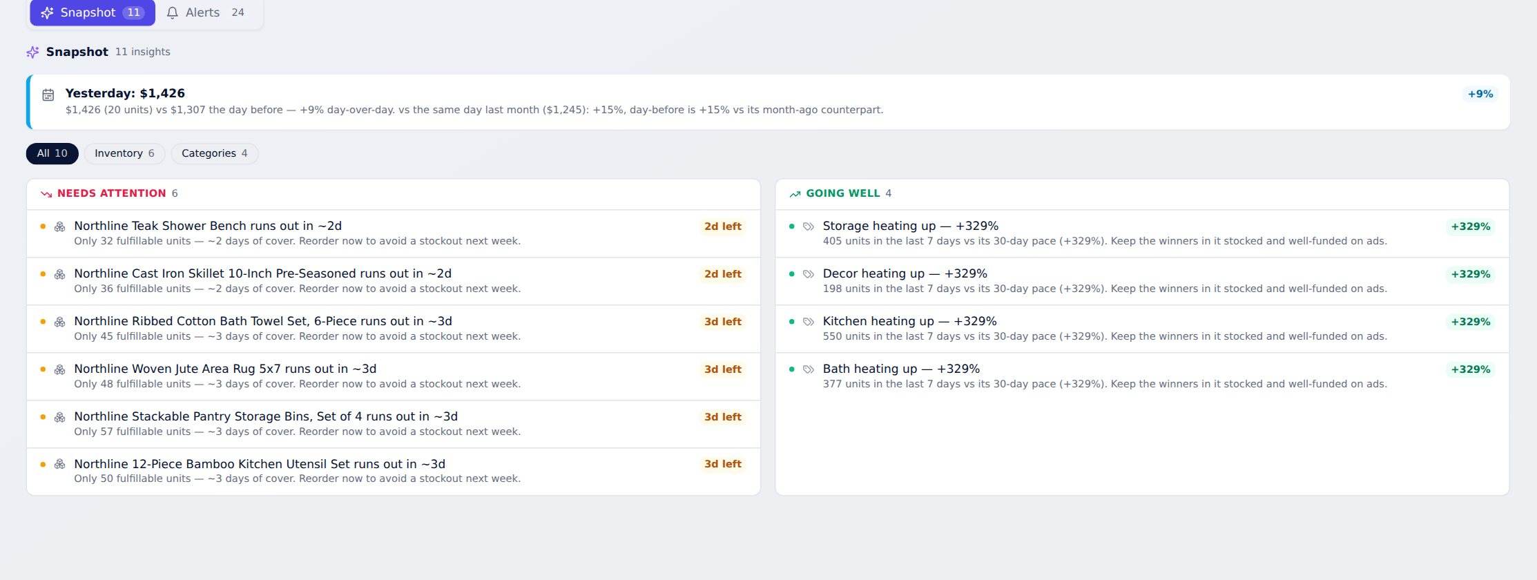
Task: Open the Woven Jute Area Rug 5x7 insight
Action: [x=394, y=376]
